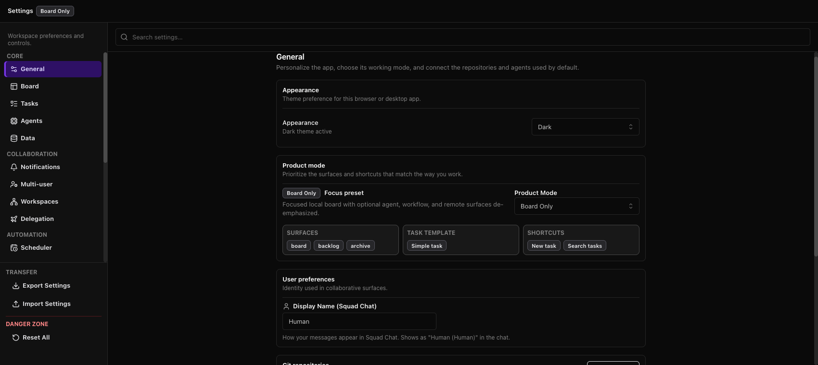Click the 'Simple task' template chip
Image resolution: width=818 pixels, height=365 pixels.
point(427,246)
